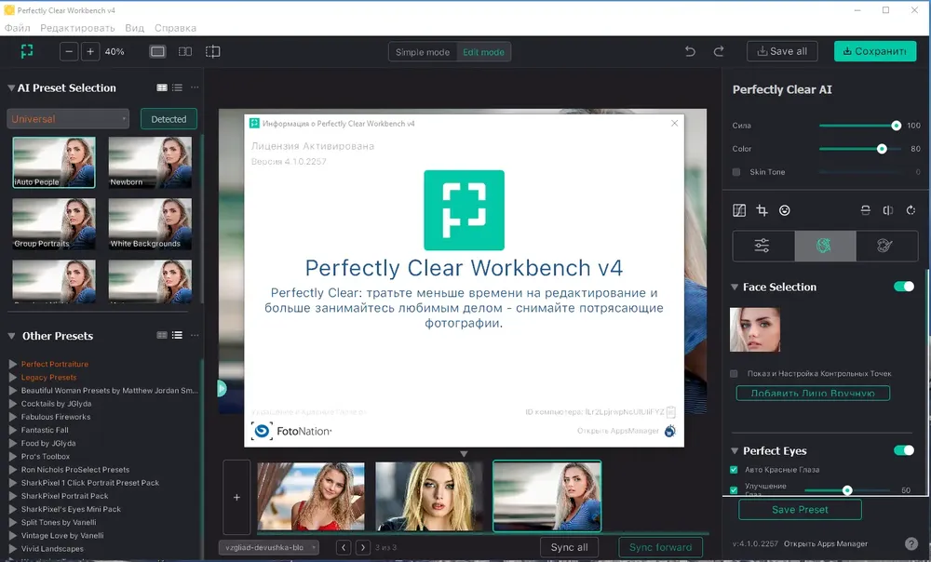Image resolution: width=931 pixels, height=562 pixels.
Task: Open the Universal preset group dropdown
Action: [x=68, y=119]
